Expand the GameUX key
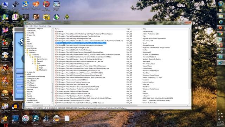The image size is (225, 127). 33,61
